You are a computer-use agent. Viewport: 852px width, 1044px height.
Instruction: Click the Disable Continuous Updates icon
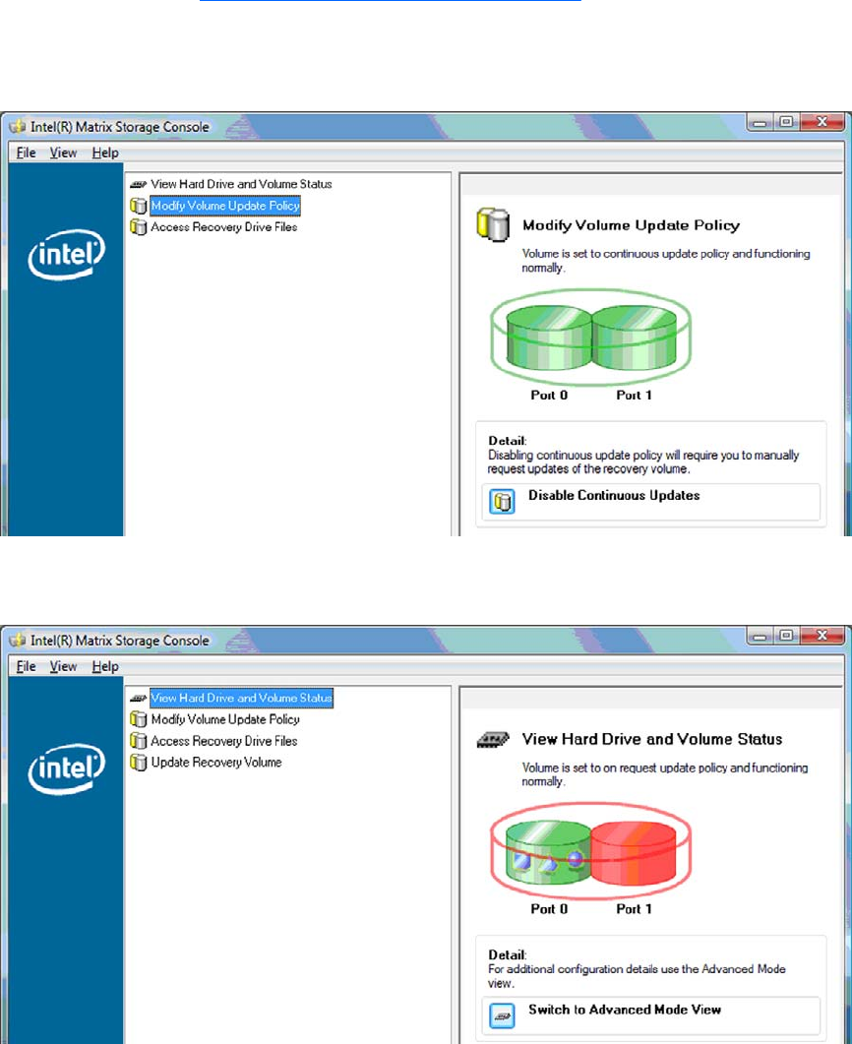point(502,502)
